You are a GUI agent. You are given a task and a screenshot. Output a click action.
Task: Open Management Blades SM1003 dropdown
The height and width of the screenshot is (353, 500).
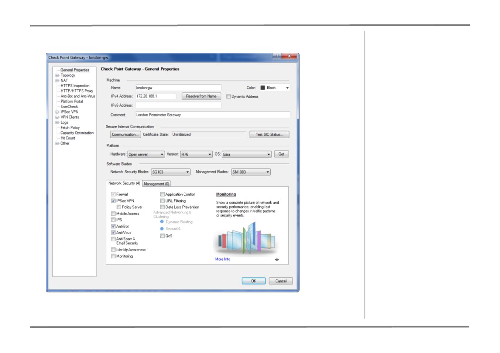[251, 172]
